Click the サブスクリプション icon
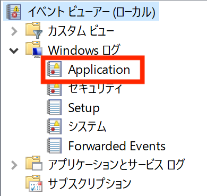The width and height of the screenshot is (207, 196). point(34,183)
